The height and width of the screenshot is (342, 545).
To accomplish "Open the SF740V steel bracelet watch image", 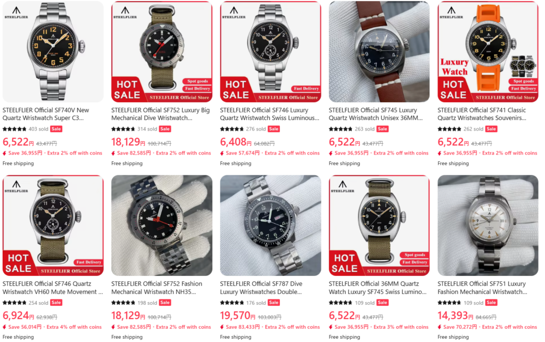I will 53,52.
